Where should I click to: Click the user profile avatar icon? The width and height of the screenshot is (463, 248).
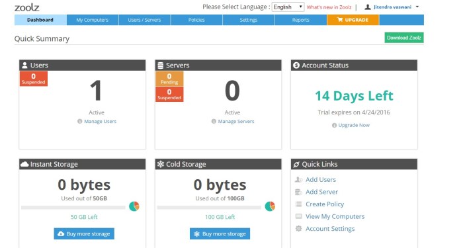pos(368,7)
